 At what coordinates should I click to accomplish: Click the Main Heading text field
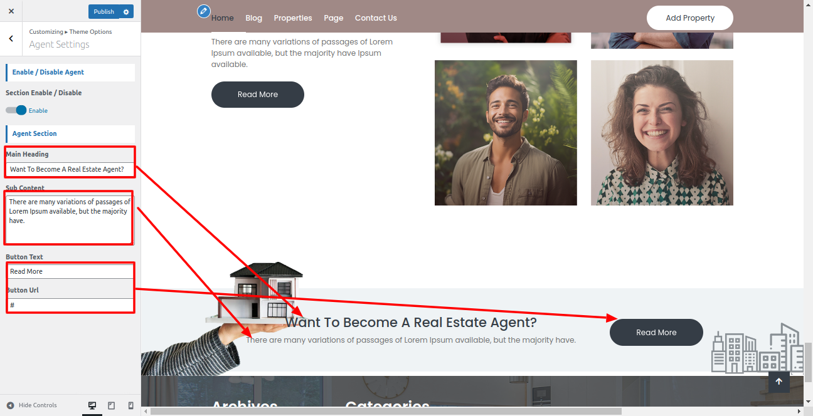click(70, 169)
